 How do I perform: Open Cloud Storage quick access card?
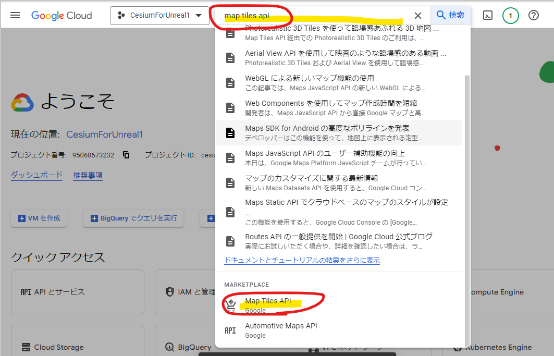[x=78, y=340]
